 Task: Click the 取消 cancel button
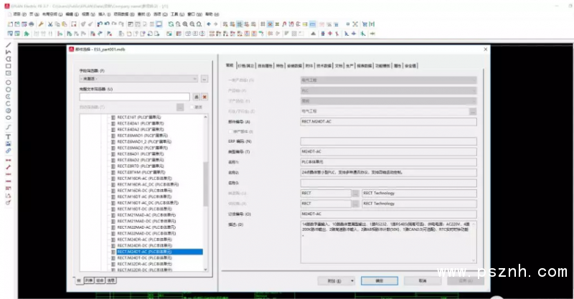tap(423, 280)
